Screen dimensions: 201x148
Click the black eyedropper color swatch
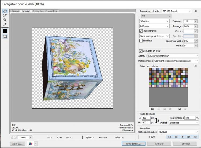pos(5,31)
